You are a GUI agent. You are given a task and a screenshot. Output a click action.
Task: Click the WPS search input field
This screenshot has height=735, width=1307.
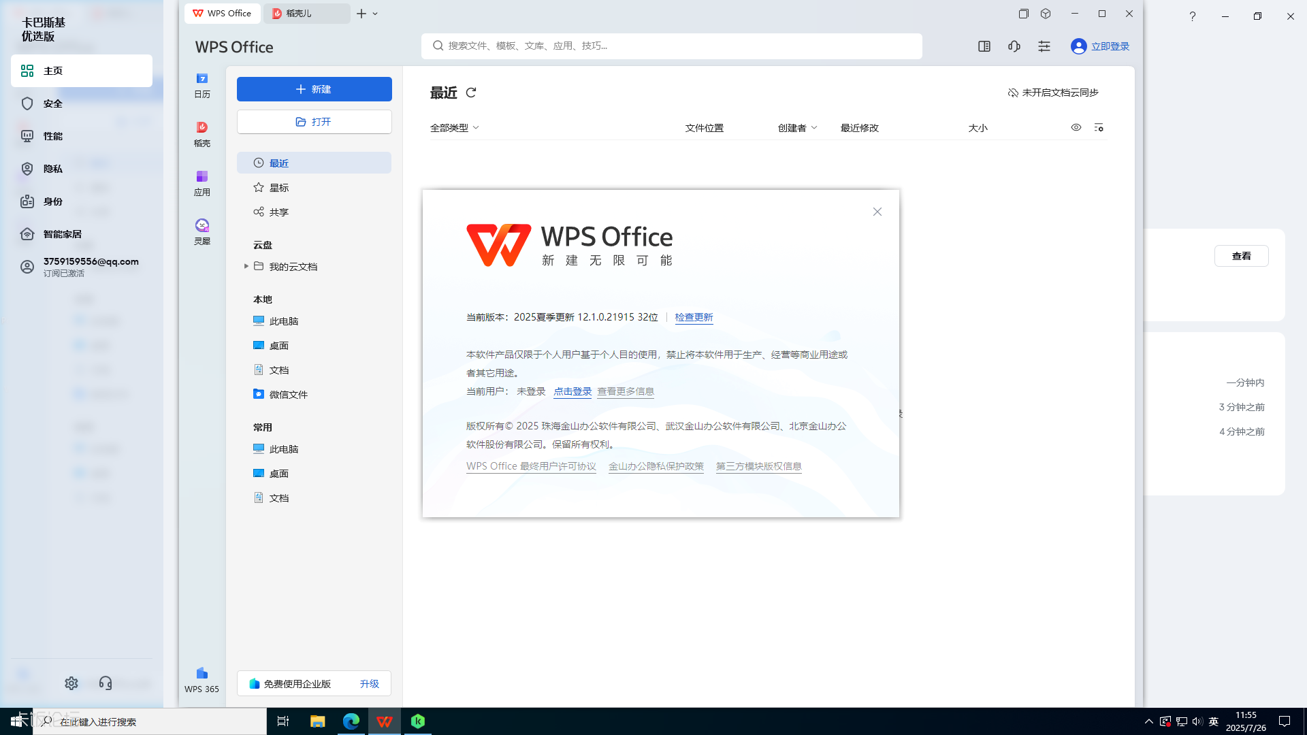(671, 46)
